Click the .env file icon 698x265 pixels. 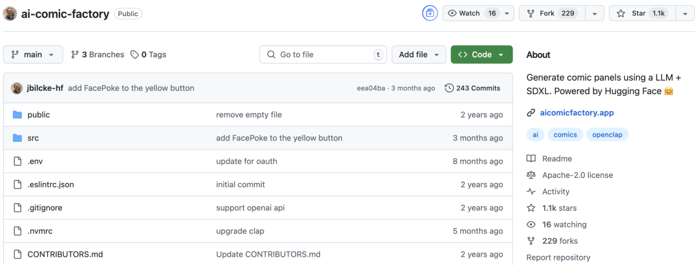click(17, 161)
